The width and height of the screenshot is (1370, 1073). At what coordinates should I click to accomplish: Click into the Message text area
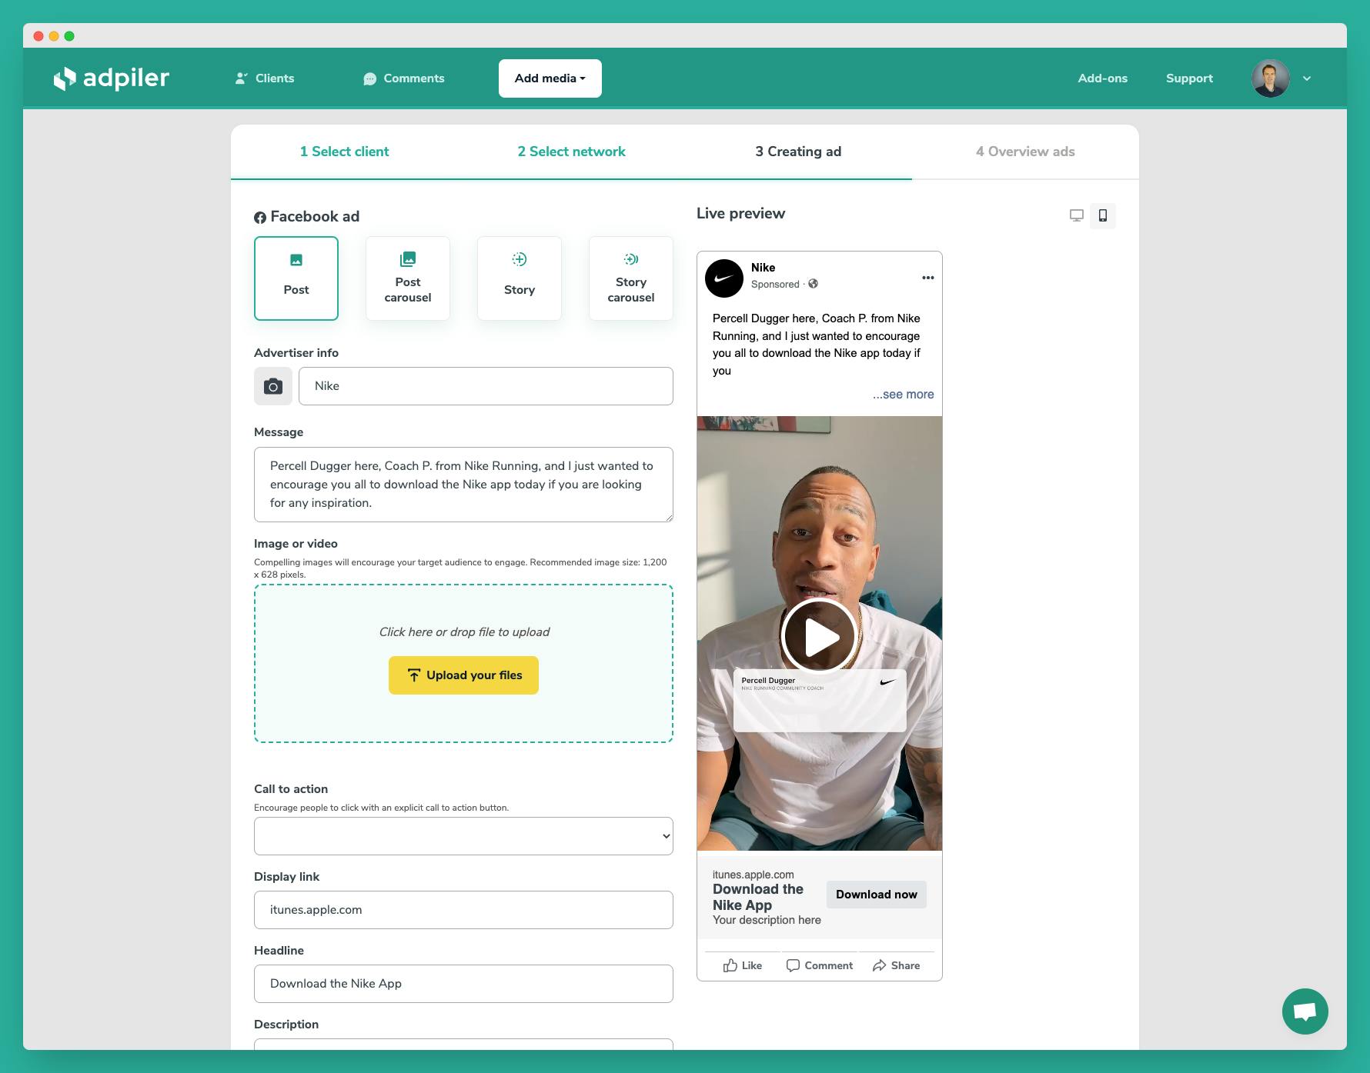tap(463, 485)
